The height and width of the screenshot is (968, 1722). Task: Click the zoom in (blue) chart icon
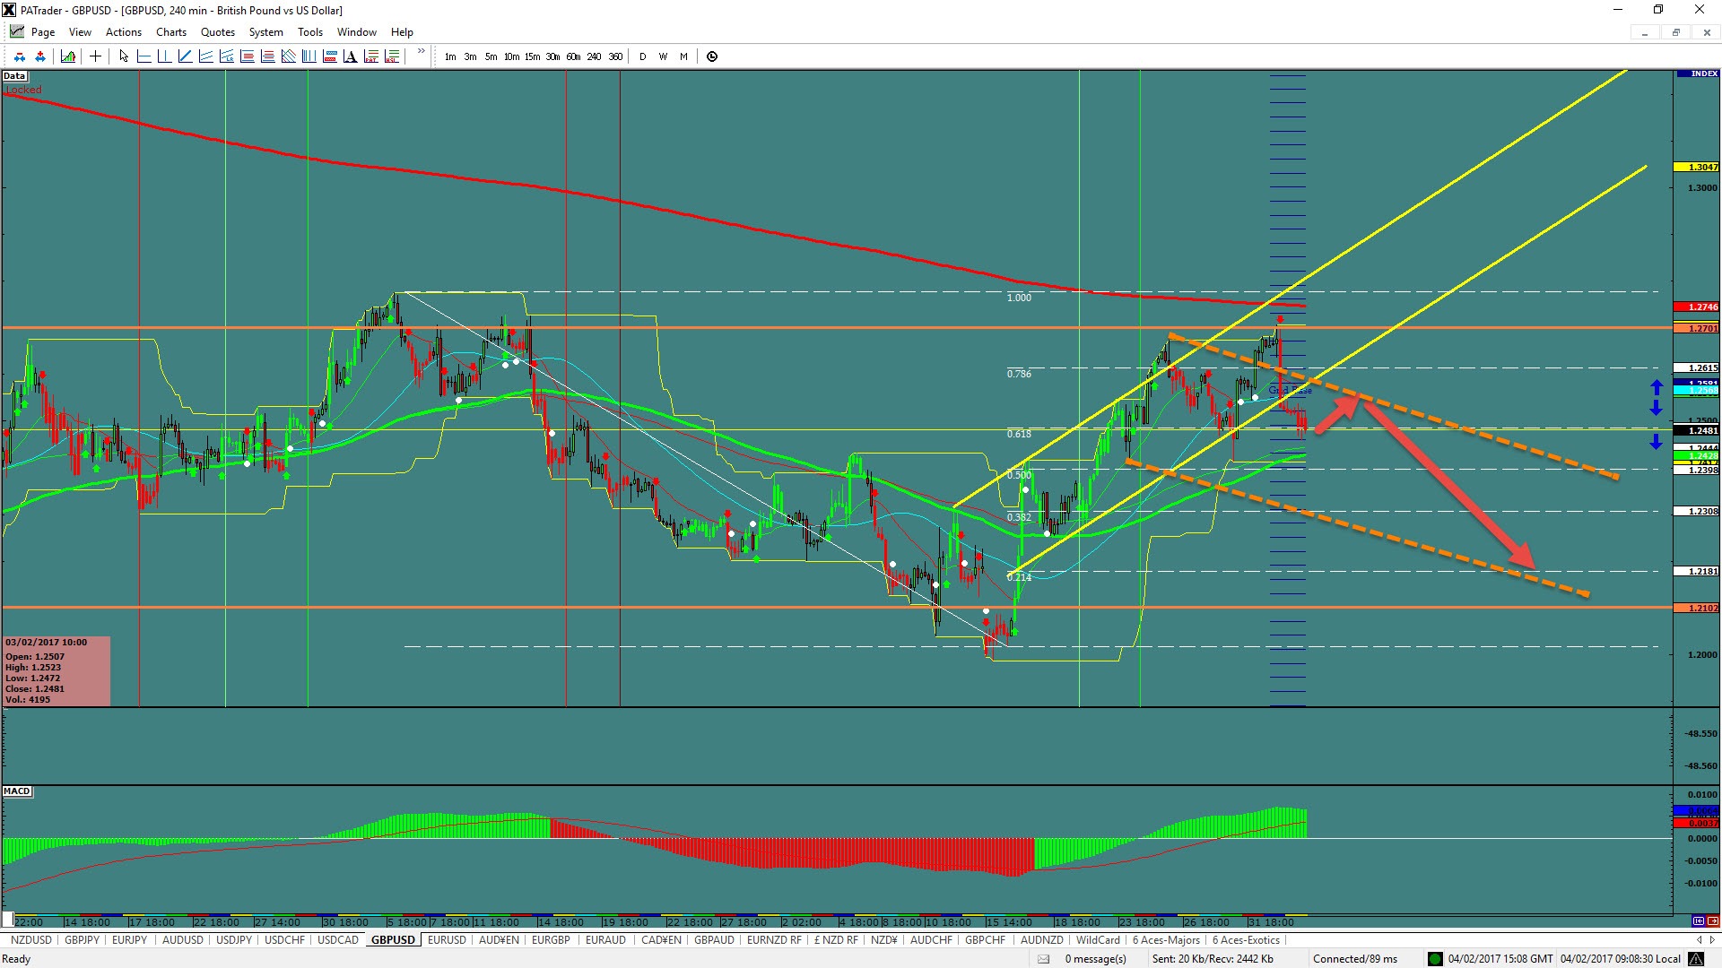(40, 56)
